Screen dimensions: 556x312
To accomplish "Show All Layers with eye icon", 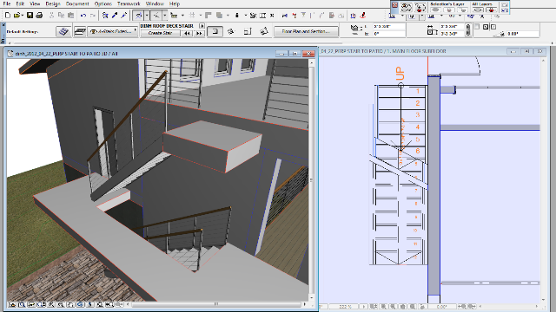I will (477, 10).
